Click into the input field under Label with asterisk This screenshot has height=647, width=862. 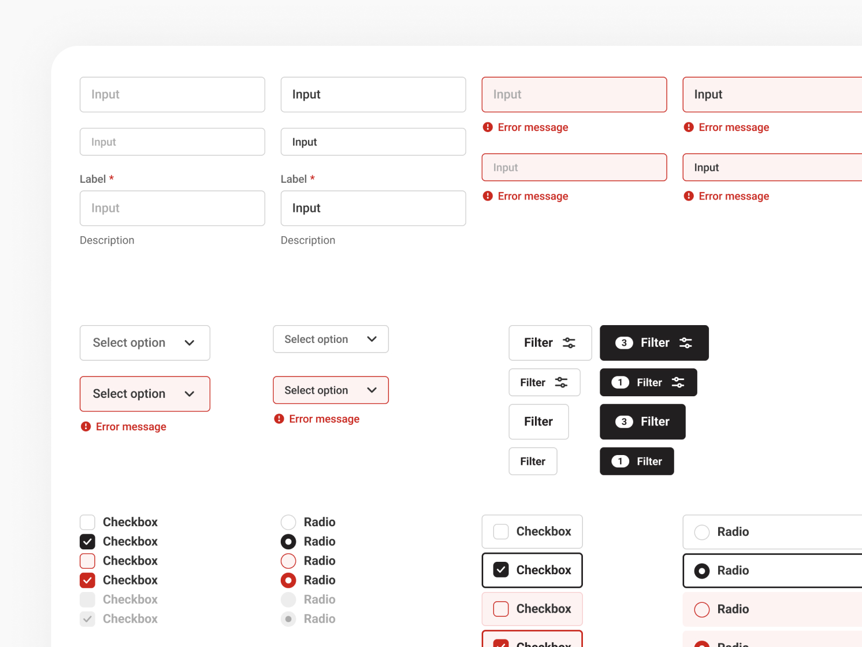pos(172,208)
